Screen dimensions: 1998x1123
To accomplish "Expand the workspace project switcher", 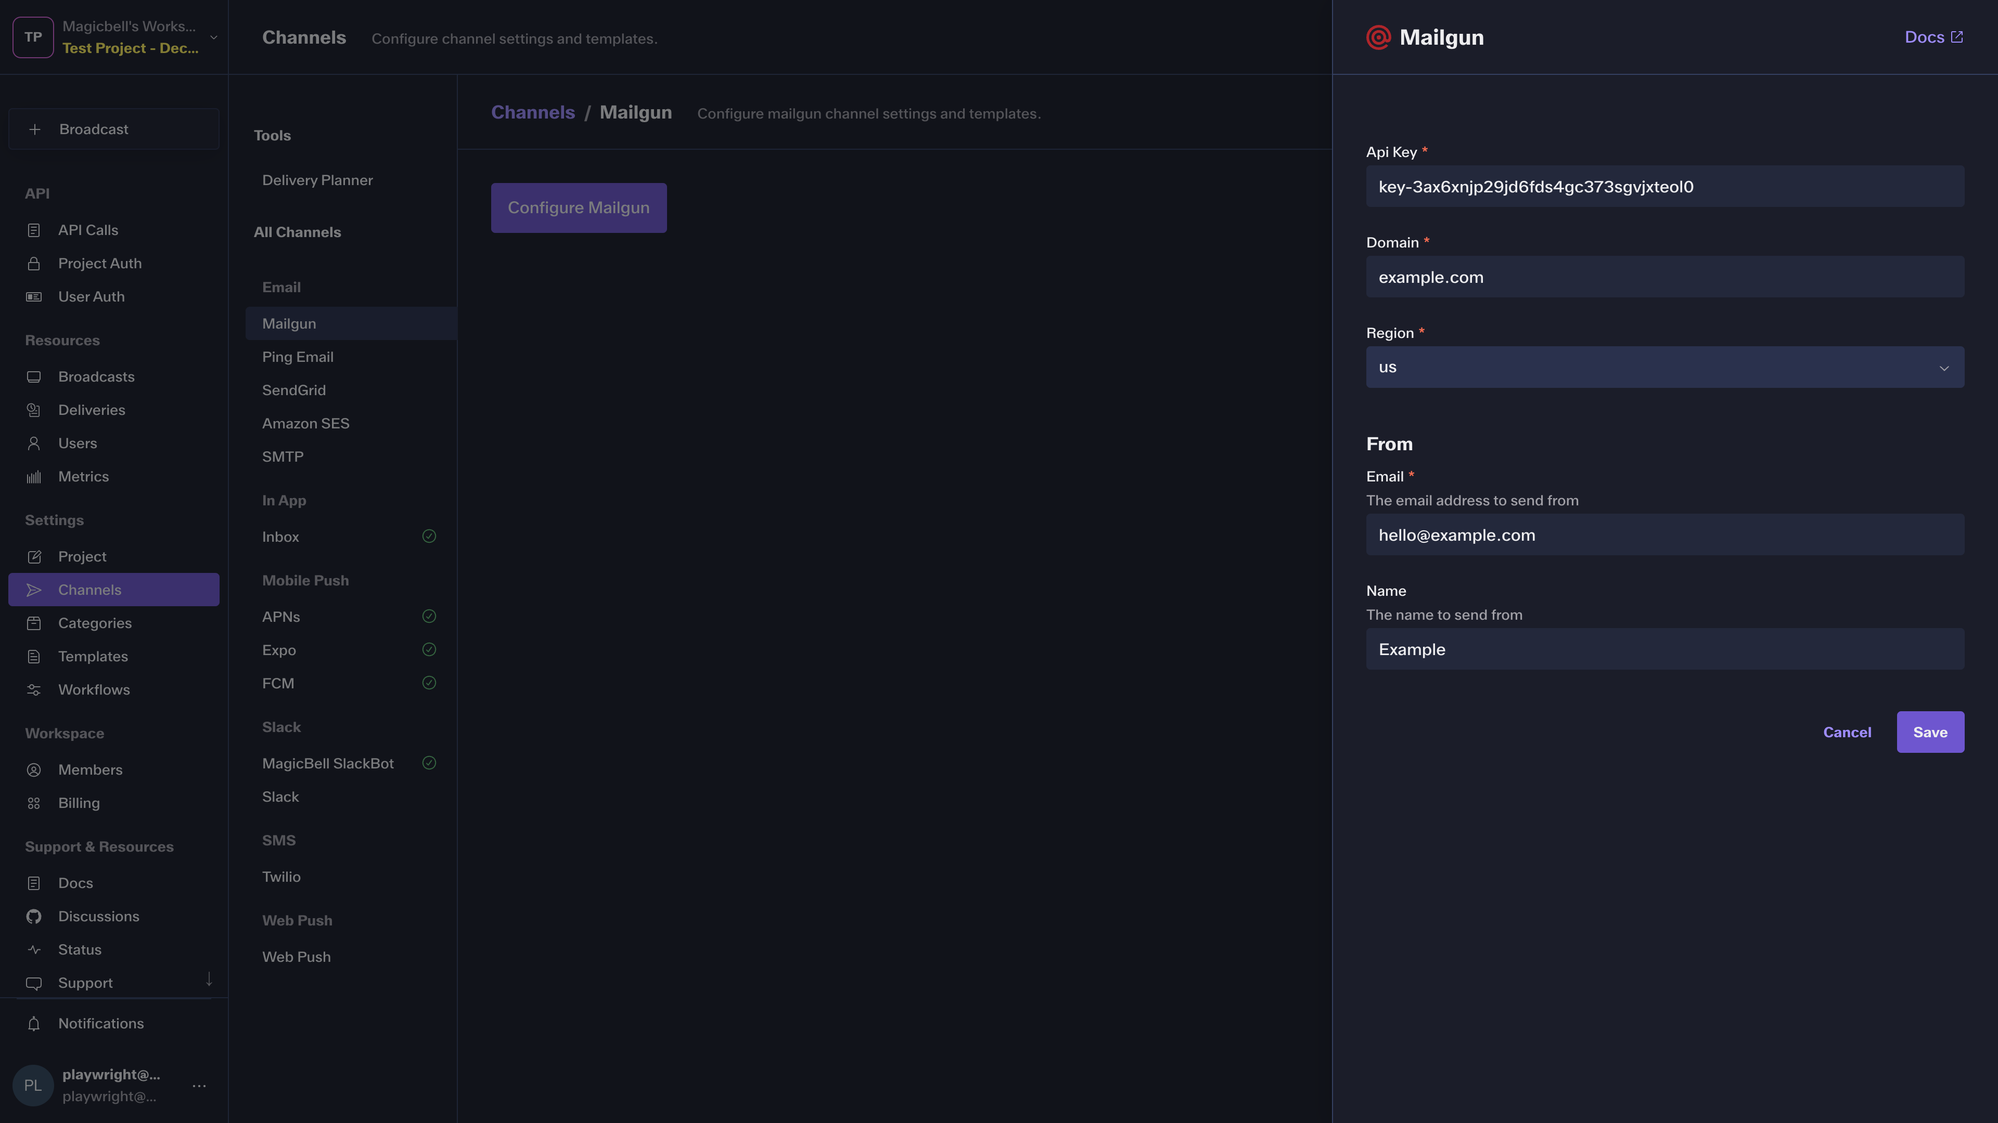I will [x=213, y=37].
